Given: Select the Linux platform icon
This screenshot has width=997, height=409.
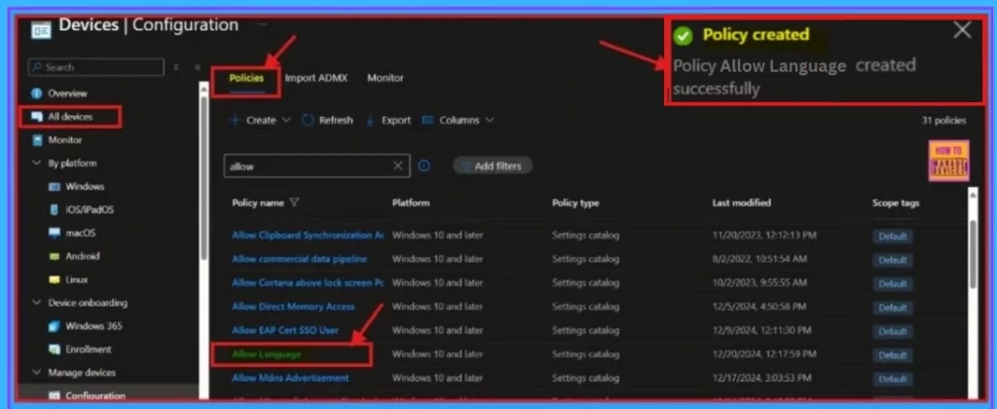Looking at the screenshot, I should tap(55, 279).
